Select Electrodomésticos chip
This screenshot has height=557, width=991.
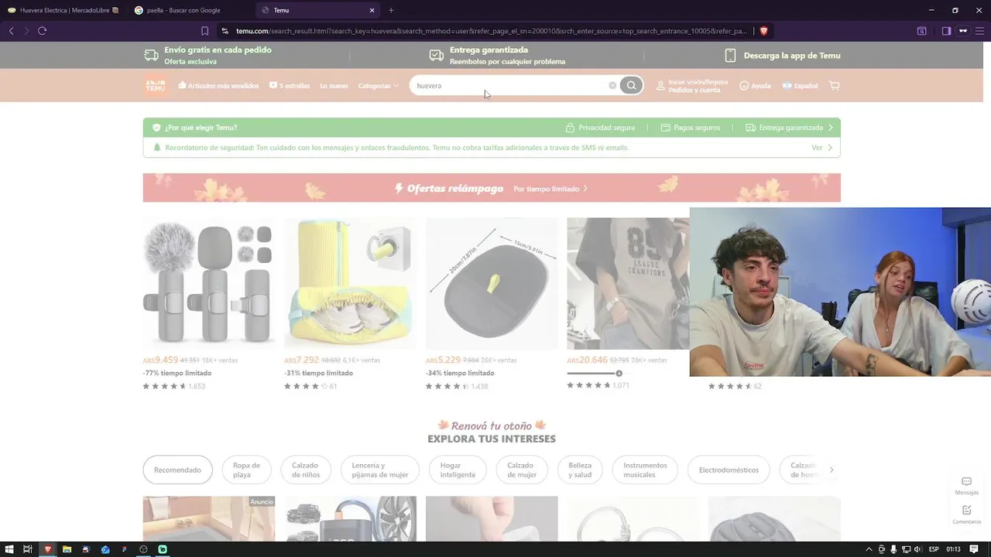729,470
